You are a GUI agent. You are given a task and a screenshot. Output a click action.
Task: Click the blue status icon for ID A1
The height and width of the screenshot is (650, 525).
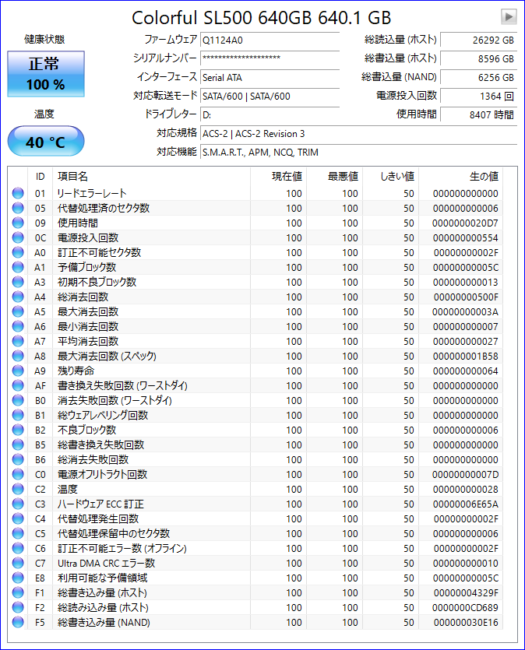coord(18,267)
